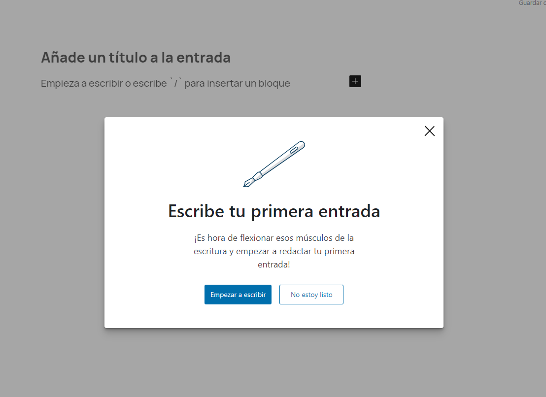Click the "Empezar a escribir" button
Image resolution: width=546 pixels, height=397 pixels.
click(x=238, y=295)
